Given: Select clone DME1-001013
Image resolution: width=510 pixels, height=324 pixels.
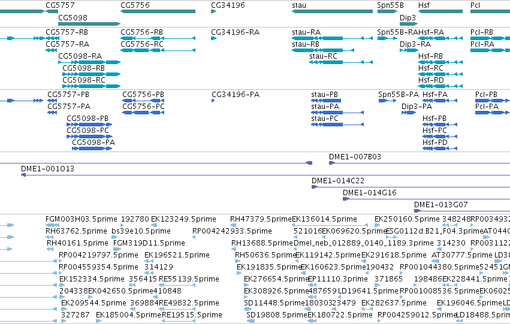Looking at the screenshot, I should click(x=47, y=169).
